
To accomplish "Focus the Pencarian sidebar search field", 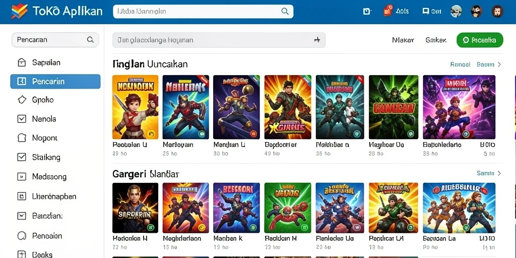I will (55, 40).
